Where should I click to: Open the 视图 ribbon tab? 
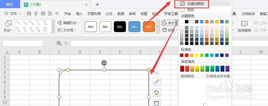pyautogui.click(x=144, y=14)
